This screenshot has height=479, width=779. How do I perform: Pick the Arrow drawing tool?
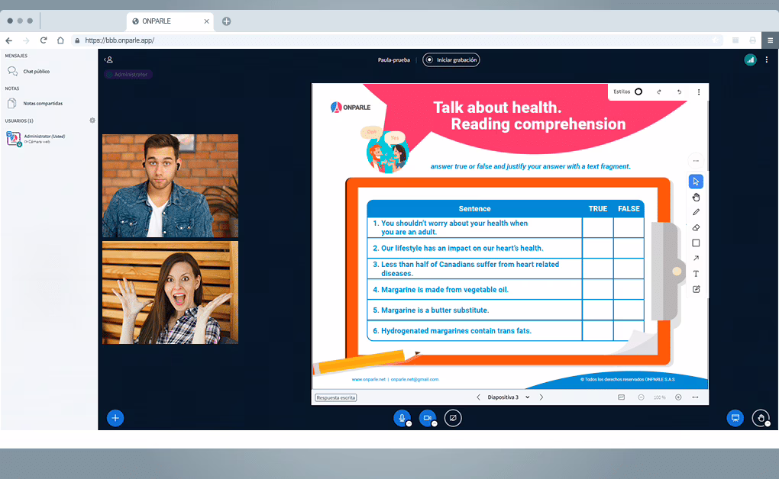click(x=696, y=259)
